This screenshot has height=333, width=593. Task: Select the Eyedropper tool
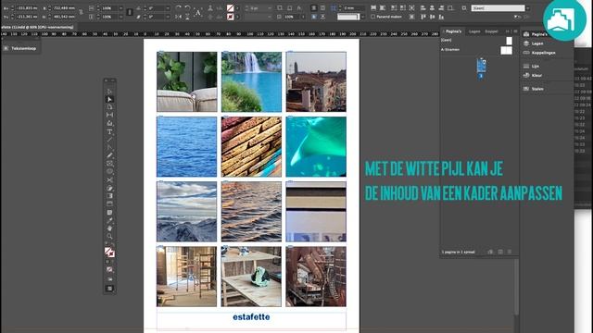[x=109, y=220]
